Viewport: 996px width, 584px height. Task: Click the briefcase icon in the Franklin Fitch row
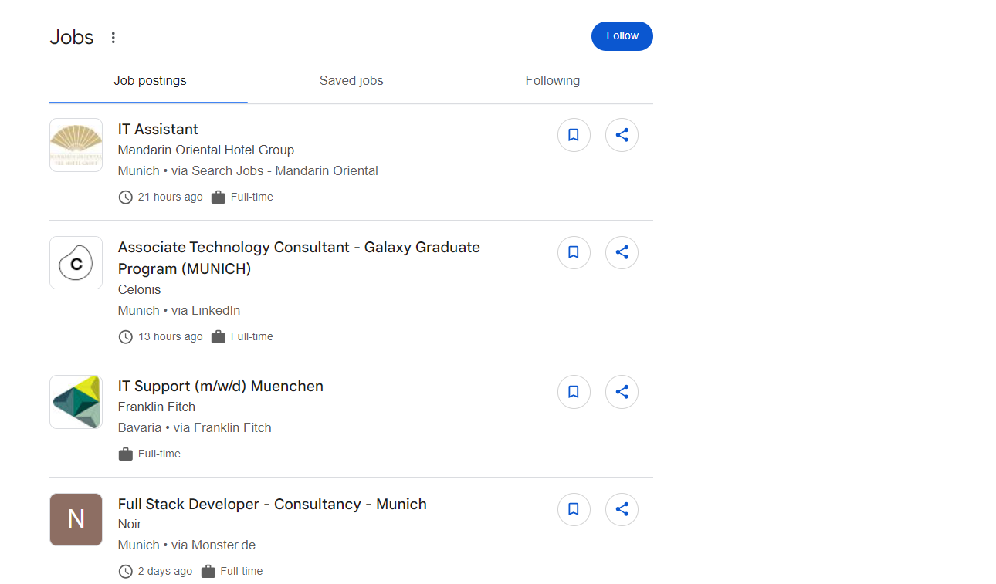[125, 454]
